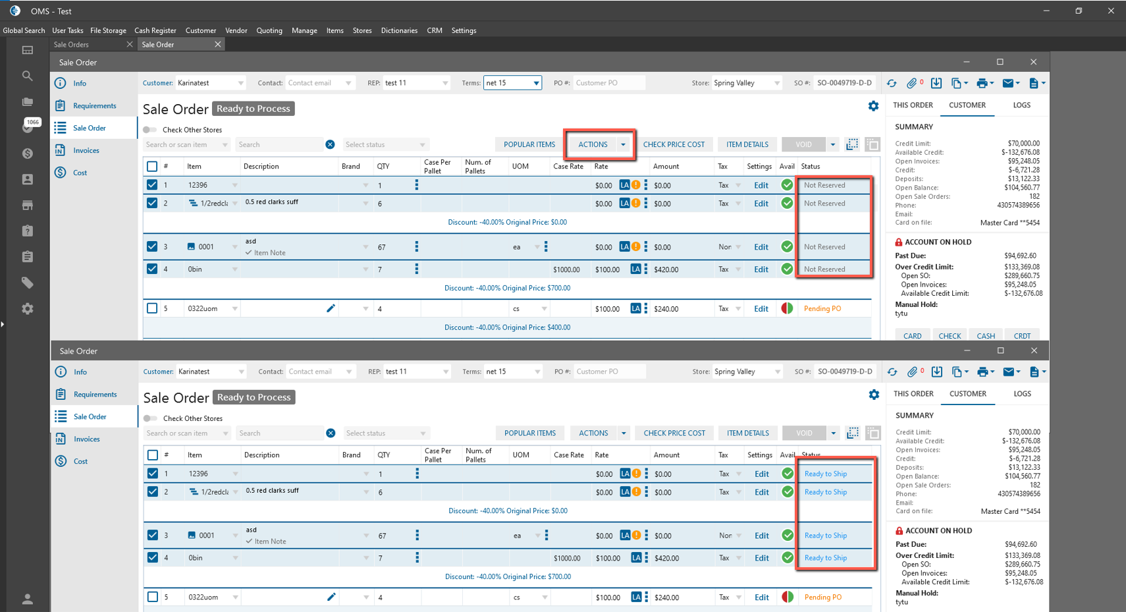Viewport: 1126px width, 612px height.
Task: Click the storefront icon in left sidebar
Action: [x=27, y=205]
